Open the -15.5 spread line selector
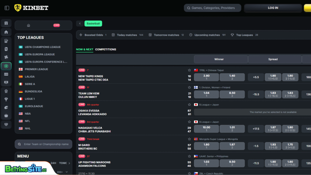The image size is (311, 175). tap(256, 94)
